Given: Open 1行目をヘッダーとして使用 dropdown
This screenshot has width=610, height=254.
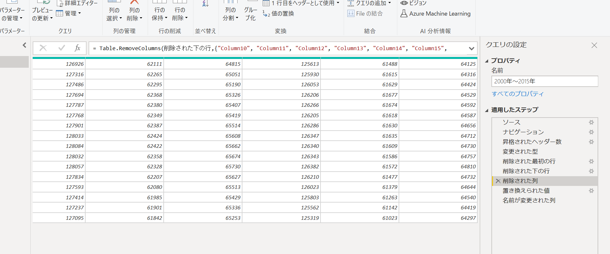Looking at the screenshot, I should pyautogui.click(x=338, y=3).
